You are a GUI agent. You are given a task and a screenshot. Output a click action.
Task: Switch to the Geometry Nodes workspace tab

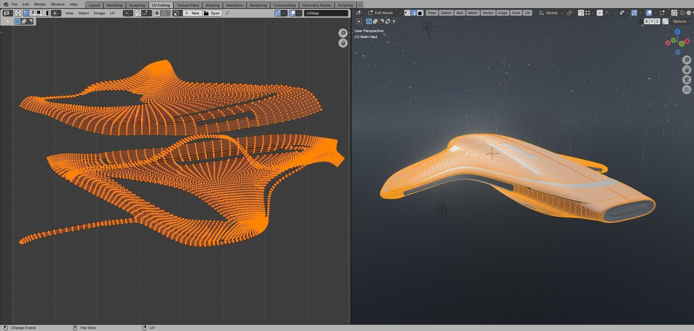pyautogui.click(x=316, y=5)
